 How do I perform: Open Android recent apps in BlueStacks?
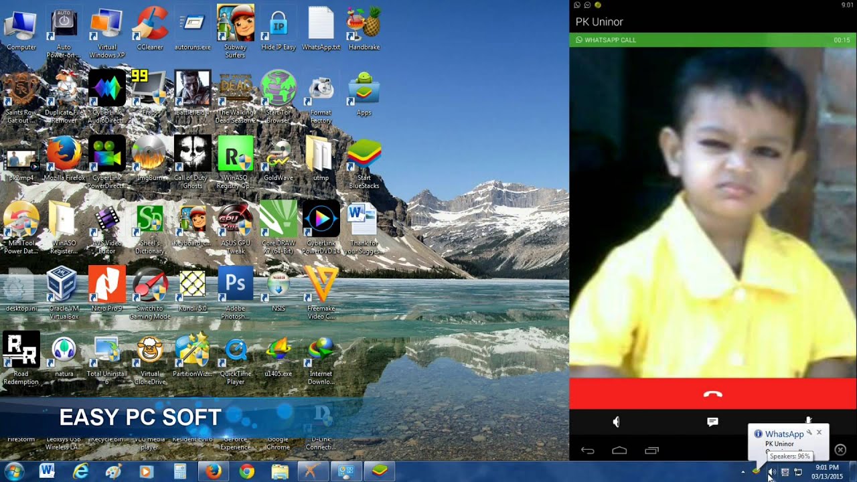point(651,451)
